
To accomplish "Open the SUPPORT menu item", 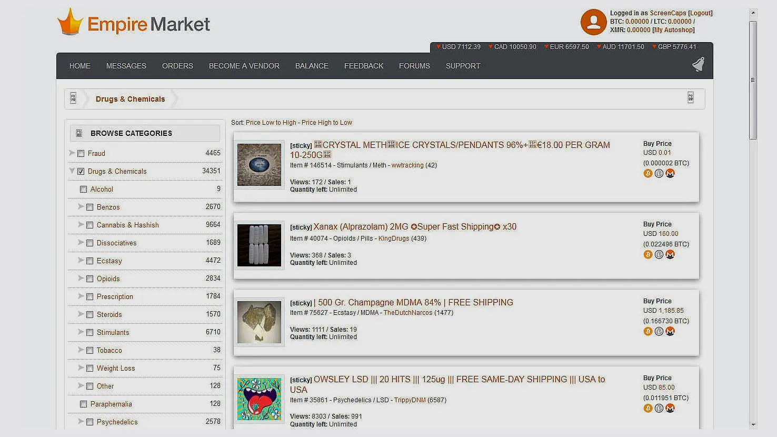I will pyautogui.click(x=463, y=66).
